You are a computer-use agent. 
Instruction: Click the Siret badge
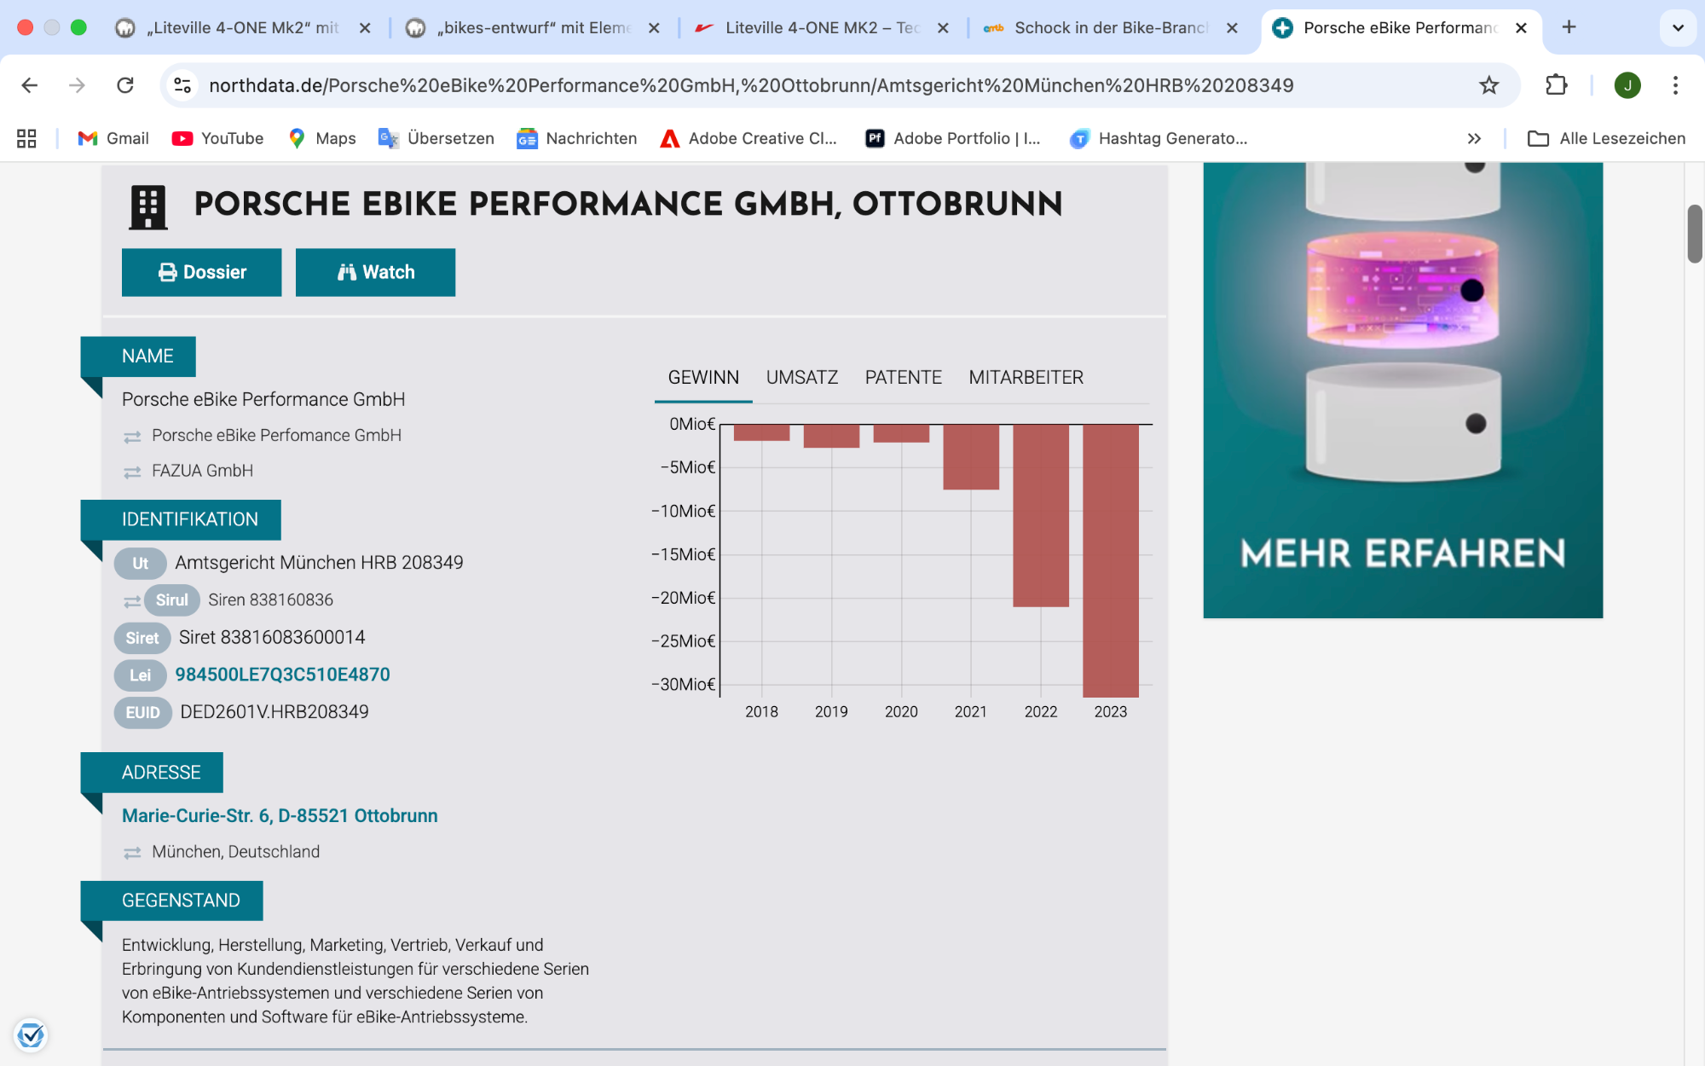tap(142, 638)
